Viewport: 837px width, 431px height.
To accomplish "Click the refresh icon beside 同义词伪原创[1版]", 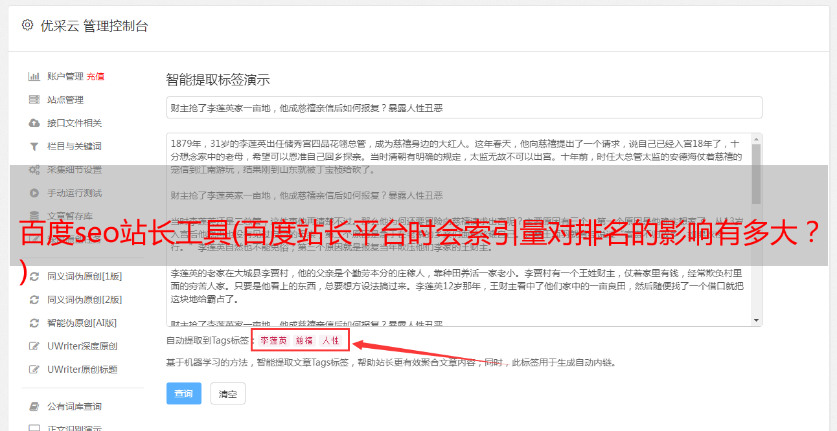I will pyautogui.click(x=34, y=276).
